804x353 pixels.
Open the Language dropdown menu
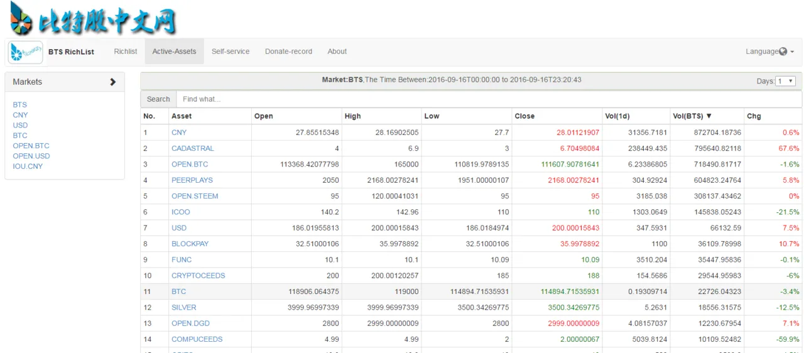click(769, 52)
